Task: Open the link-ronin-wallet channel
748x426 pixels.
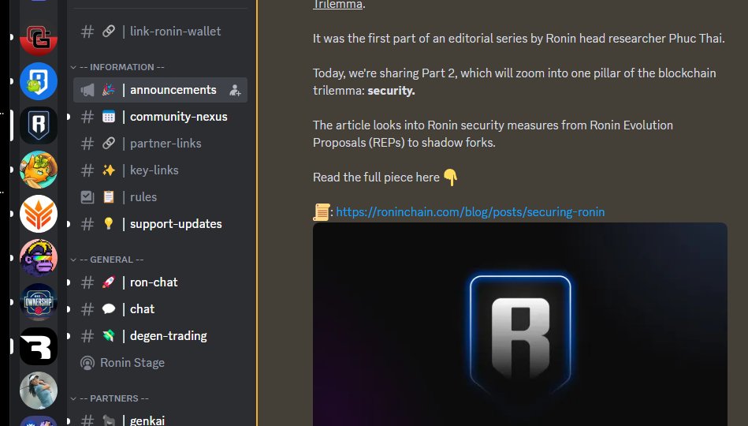Action: (160, 32)
